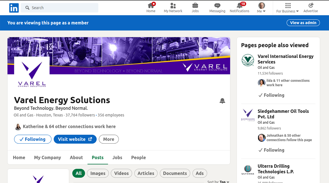This screenshot has width=329, height=183.
Task: Select the Videos filter chip
Action: 122,173
